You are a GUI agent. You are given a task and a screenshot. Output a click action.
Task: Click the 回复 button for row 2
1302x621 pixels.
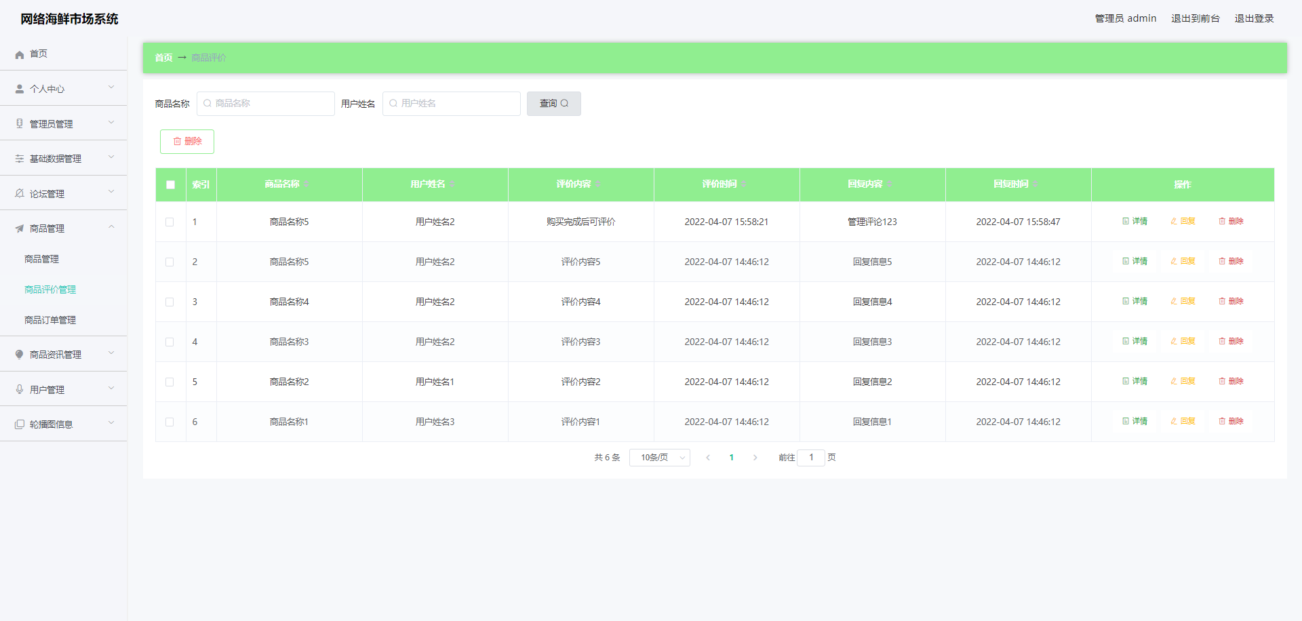click(x=1183, y=261)
